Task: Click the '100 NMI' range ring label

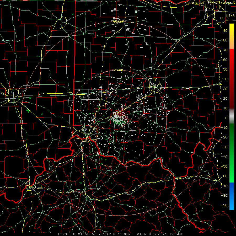Action: [x=118, y=22]
